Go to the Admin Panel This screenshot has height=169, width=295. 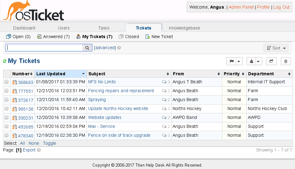pyautogui.click(x=241, y=7)
